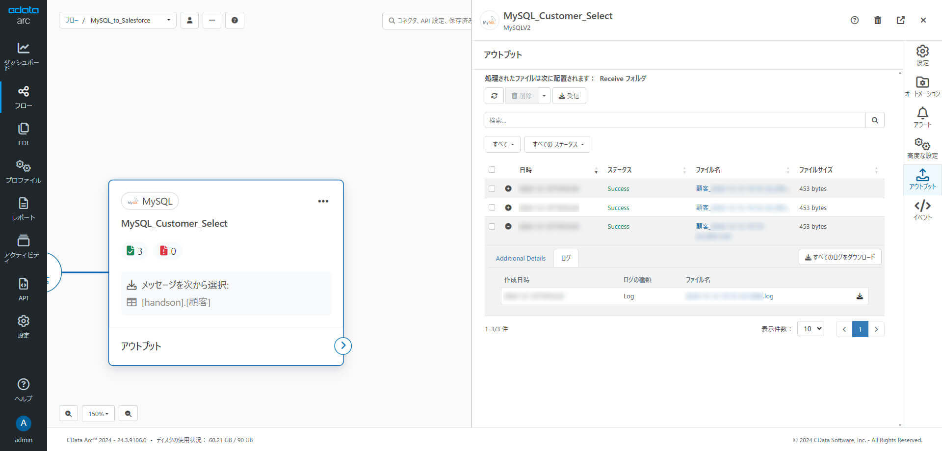Expand the second output row details
This screenshot has height=451, width=942.
508,208
